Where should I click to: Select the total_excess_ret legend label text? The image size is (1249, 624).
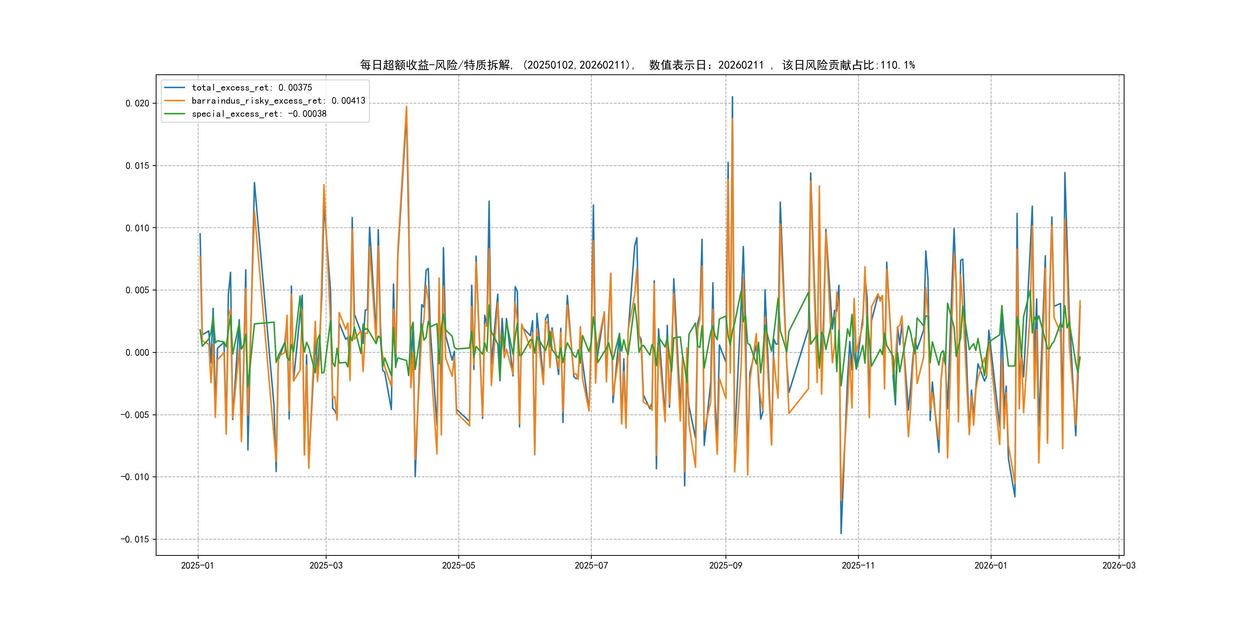click(252, 88)
